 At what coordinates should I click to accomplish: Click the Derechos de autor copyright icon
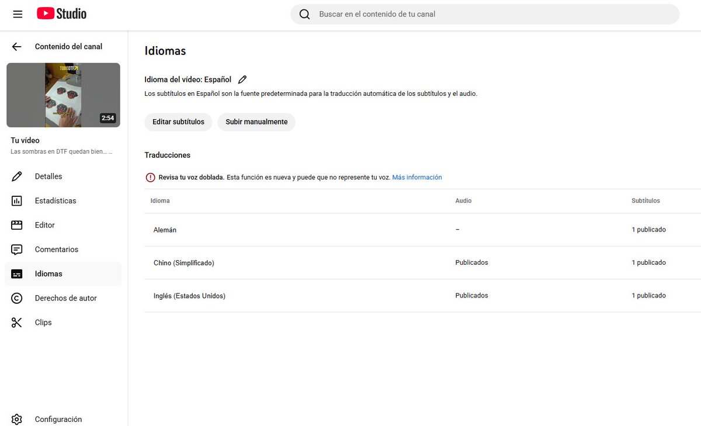coord(17,298)
